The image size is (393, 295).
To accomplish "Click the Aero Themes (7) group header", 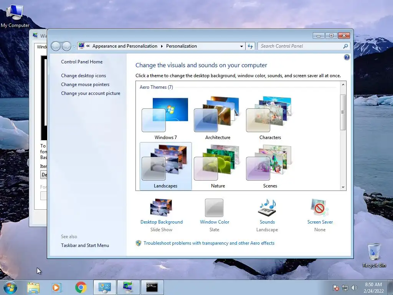I will [x=156, y=87].
